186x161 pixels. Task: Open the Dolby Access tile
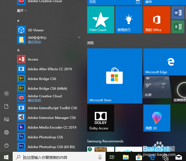point(101,118)
